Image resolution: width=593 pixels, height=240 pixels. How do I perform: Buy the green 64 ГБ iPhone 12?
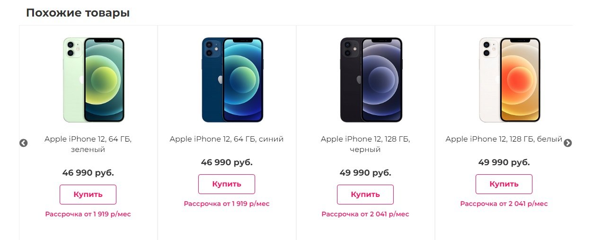[88, 195]
